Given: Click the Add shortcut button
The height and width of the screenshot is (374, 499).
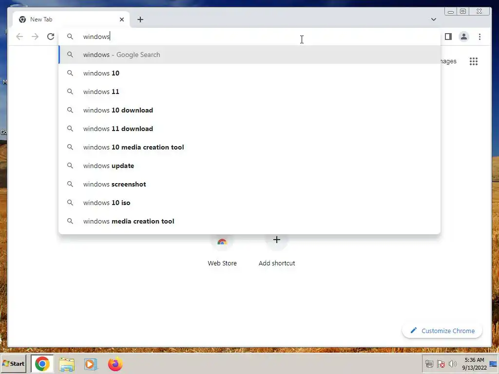Looking at the screenshot, I should click(x=277, y=251).
